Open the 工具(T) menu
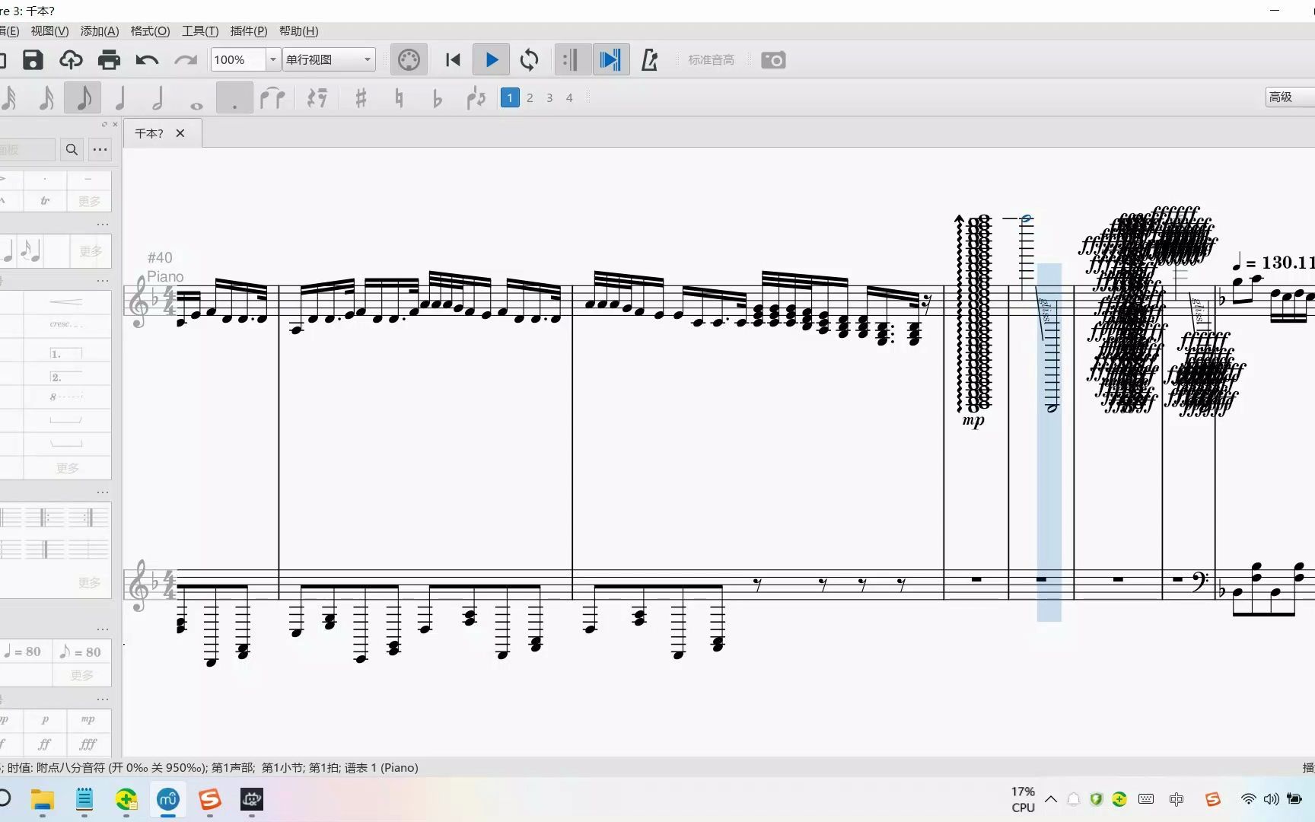 tap(200, 31)
